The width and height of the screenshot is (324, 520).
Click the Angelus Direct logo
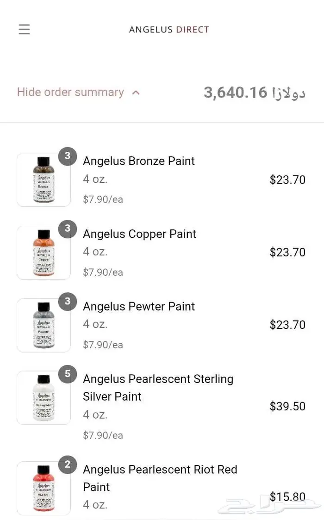[169, 30]
